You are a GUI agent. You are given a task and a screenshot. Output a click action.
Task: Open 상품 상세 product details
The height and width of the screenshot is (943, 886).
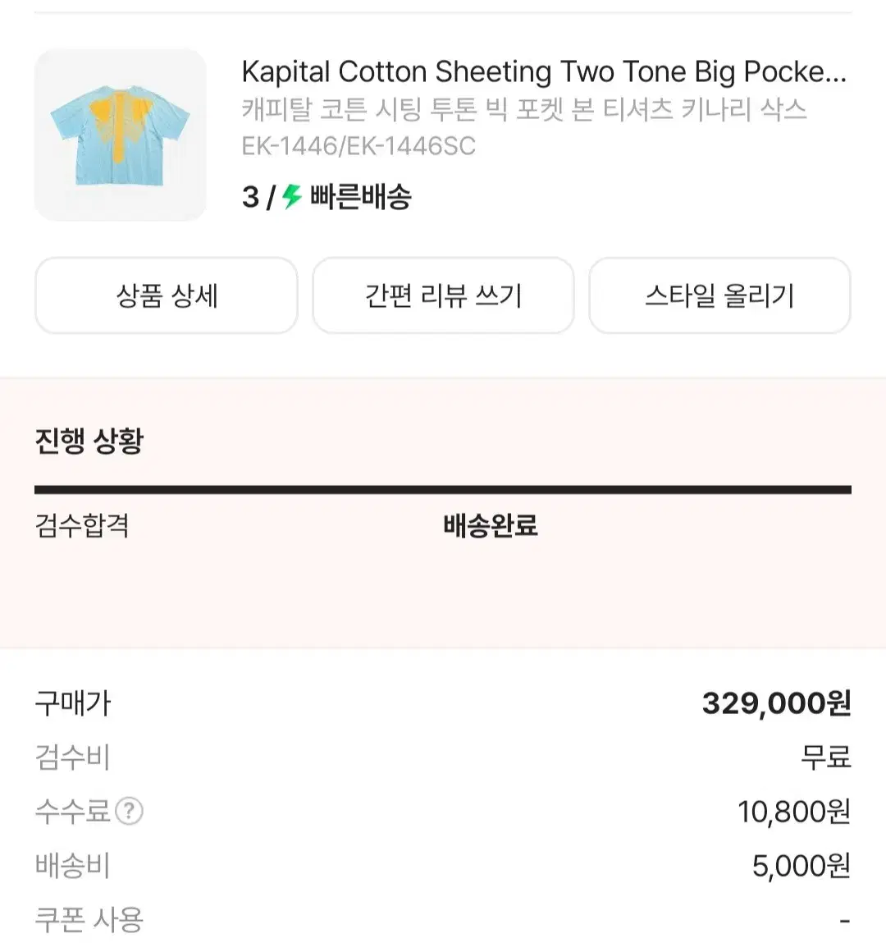tap(166, 295)
